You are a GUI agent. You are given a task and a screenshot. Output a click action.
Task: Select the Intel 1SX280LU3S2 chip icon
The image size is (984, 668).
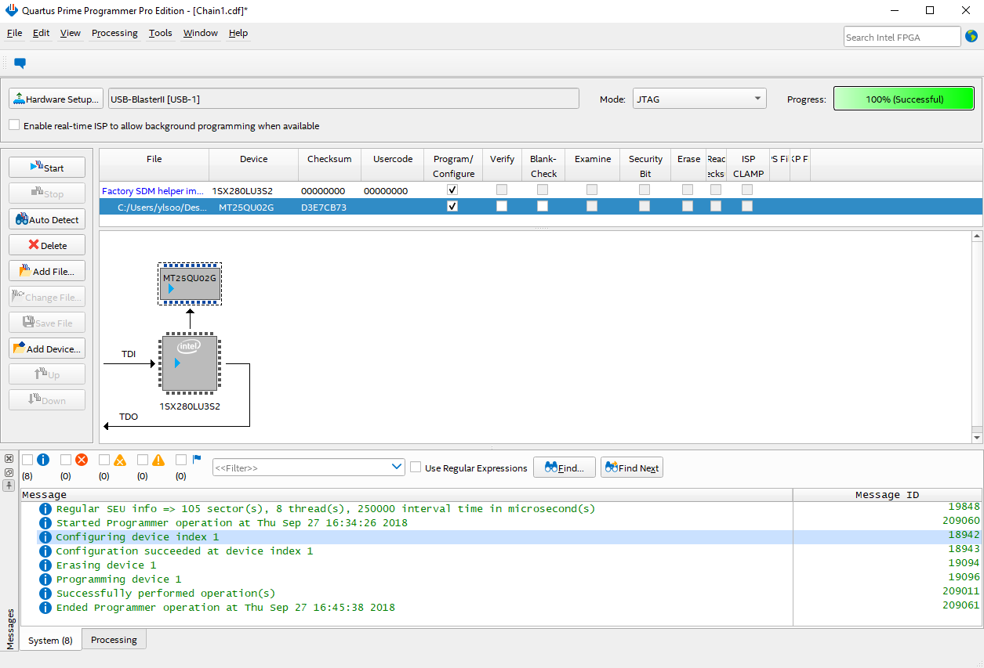189,364
